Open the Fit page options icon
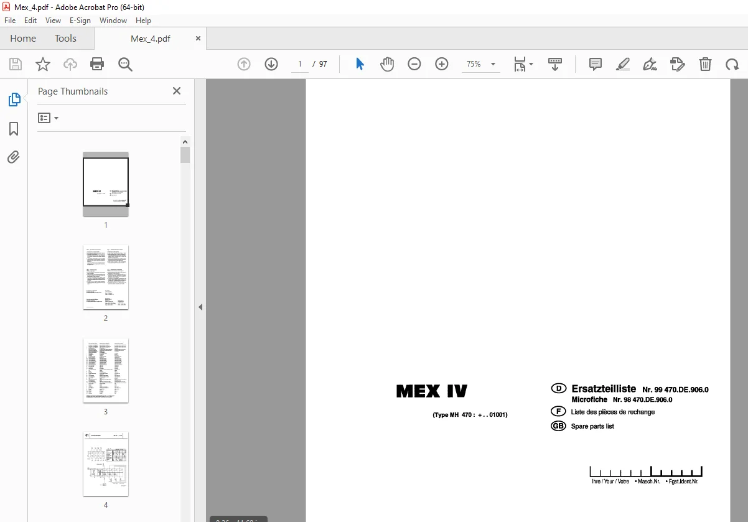This screenshot has width=748, height=522. (x=523, y=64)
